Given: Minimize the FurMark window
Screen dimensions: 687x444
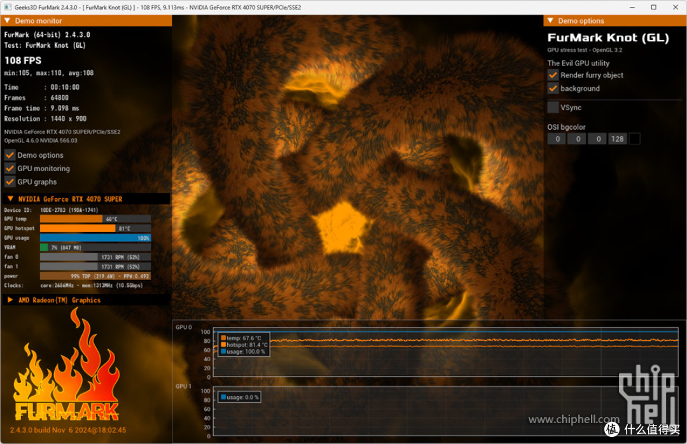Looking at the screenshot, I should (x=632, y=8).
